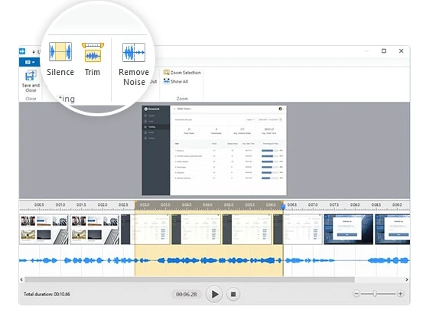Screen dimensions: 423x323
Task: Click the left arrow of the scrollbar
Action: point(21,279)
